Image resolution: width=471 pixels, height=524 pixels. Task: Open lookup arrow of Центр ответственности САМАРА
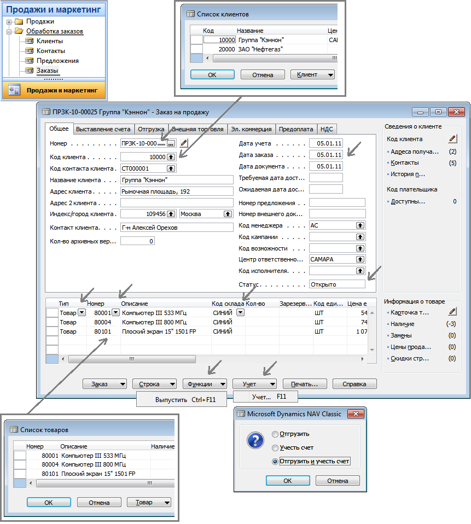pyautogui.click(x=360, y=259)
